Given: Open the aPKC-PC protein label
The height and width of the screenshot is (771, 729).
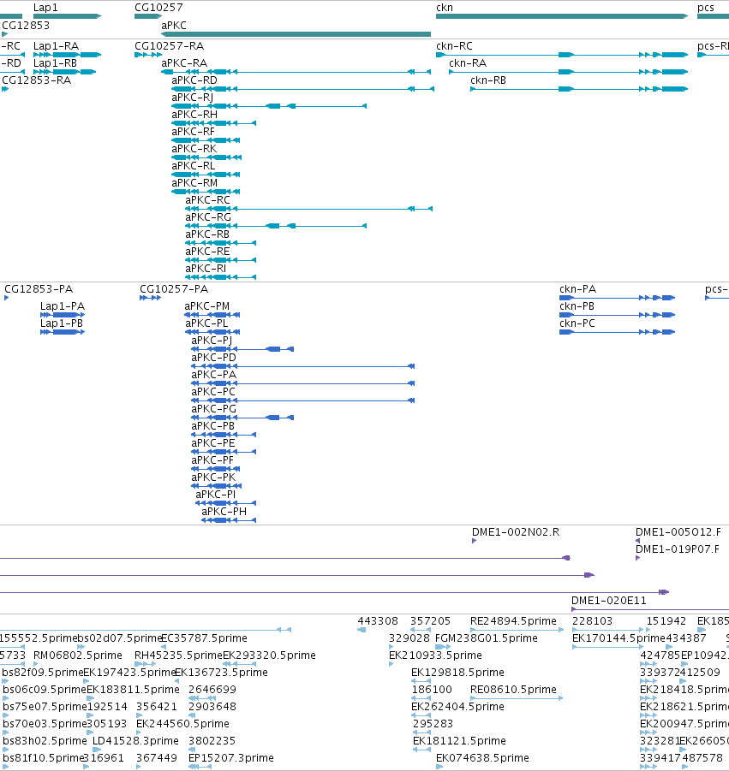Looking at the screenshot, I should click(x=213, y=391).
